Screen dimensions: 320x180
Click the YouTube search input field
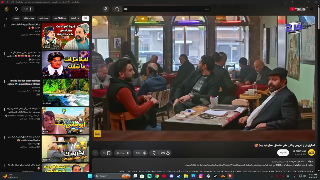(167, 9)
